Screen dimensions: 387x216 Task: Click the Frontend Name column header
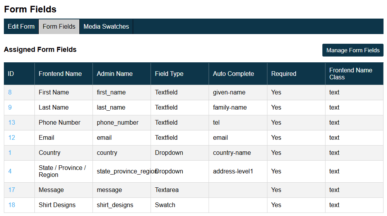click(64, 74)
